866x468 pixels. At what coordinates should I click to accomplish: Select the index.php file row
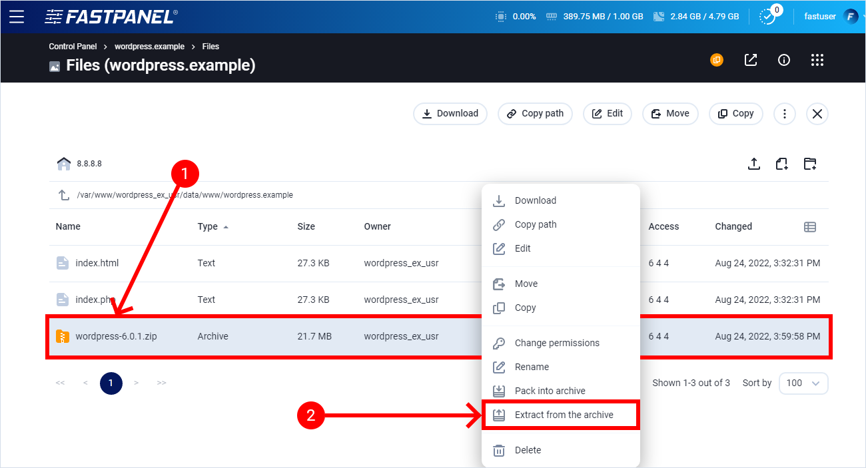click(438, 300)
